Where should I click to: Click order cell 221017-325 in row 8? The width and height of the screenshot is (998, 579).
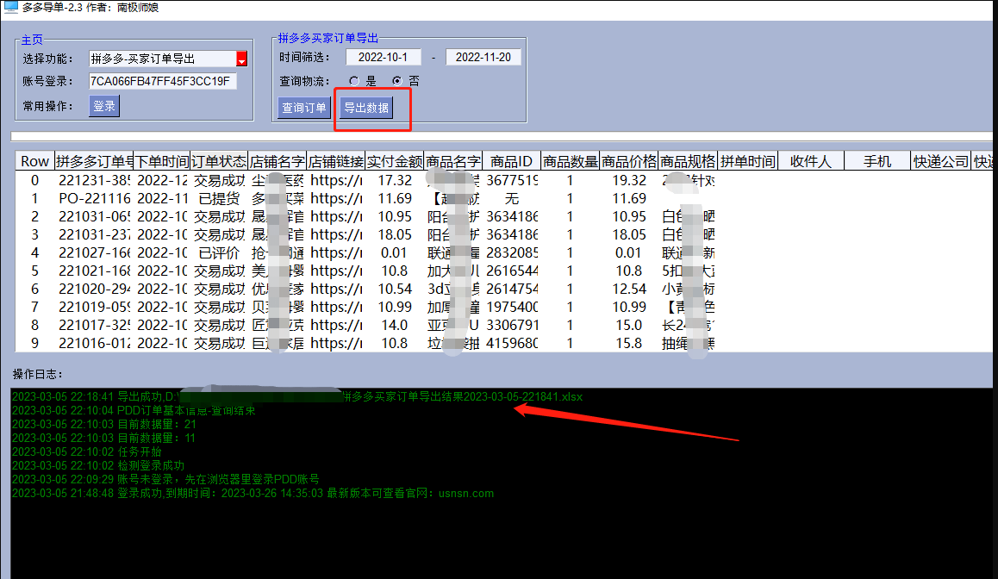click(94, 325)
